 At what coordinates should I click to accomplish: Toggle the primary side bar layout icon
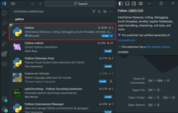click(120, 4)
